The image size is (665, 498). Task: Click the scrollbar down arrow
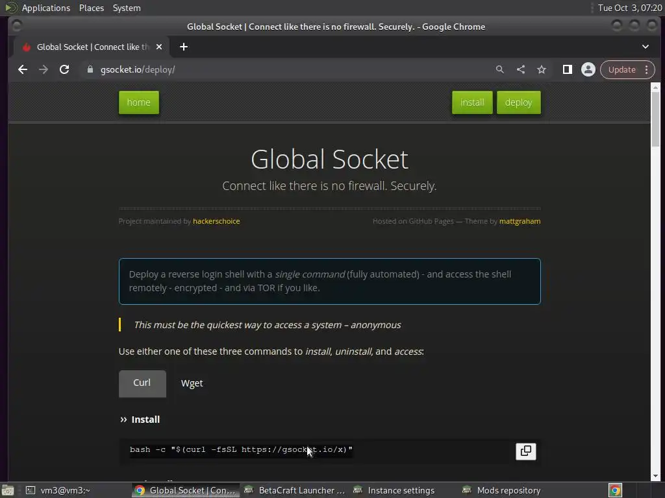pos(655,476)
